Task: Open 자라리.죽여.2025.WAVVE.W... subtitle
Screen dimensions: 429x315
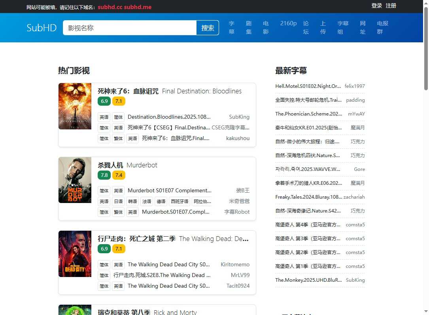Action: (308, 169)
